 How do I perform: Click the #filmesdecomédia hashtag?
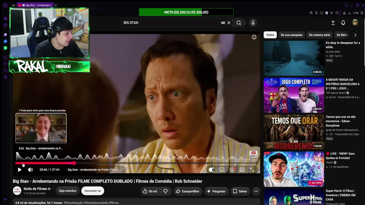pos(96,203)
